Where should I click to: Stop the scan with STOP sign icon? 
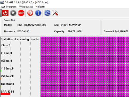[21, 13]
